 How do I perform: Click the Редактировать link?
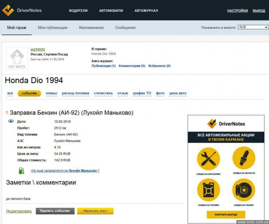pyautogui.click(x=19, y=211)
